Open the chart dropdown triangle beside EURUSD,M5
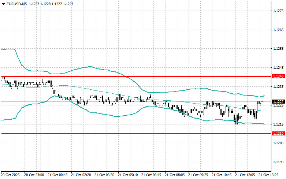 pyautogui.click(x=4, y=4)
